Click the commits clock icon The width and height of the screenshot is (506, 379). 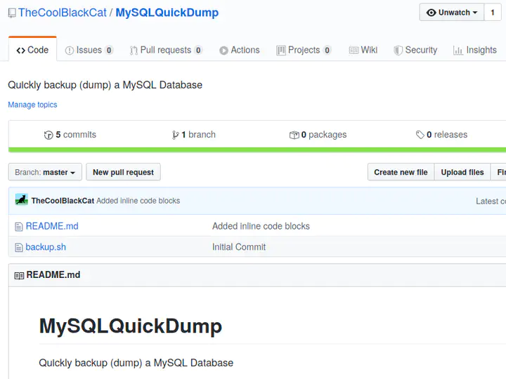click(x=48, y=135)
